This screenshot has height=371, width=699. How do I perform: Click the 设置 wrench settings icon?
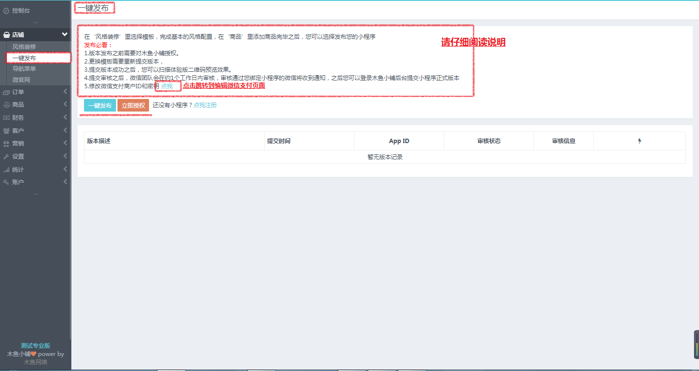click(x=6, y=155)
